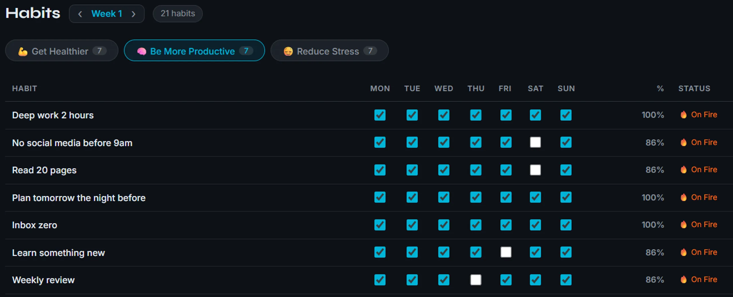
Task: Uncheck Weekly review on Tuesday
Action: tap(412, 280)
